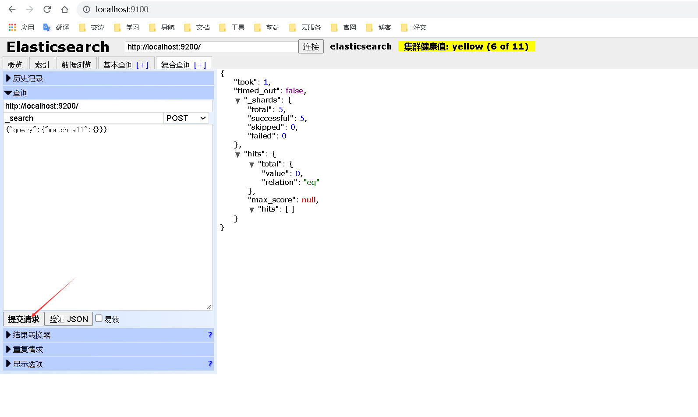Focus the query base URL field
Screen dimensions: 698x417
pos(108,106)
